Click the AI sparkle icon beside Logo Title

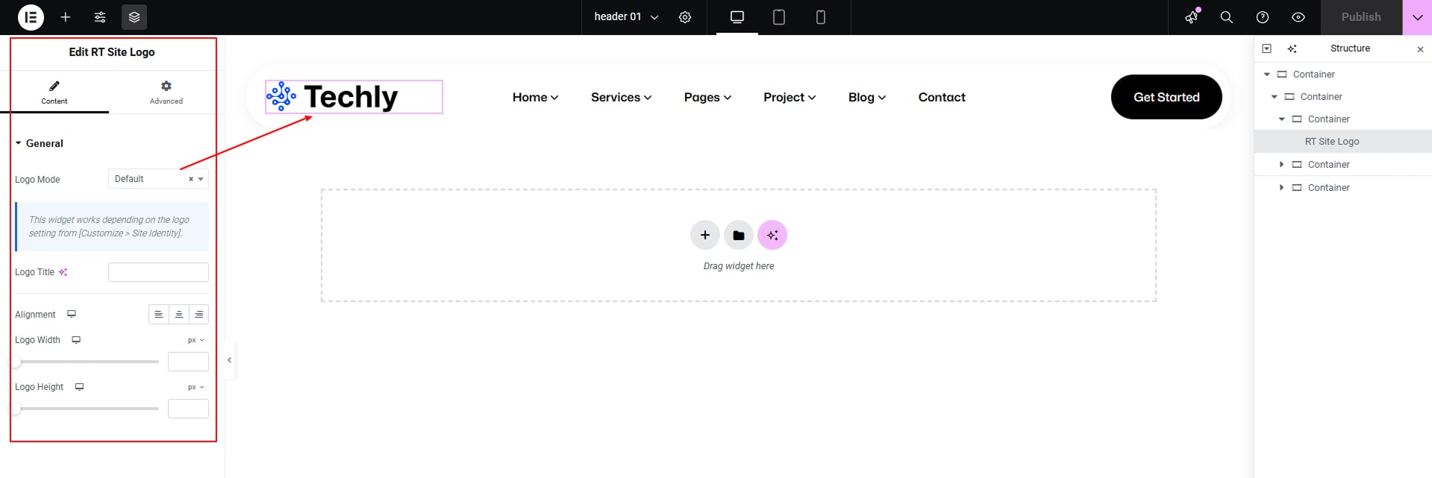pos(63,272)
